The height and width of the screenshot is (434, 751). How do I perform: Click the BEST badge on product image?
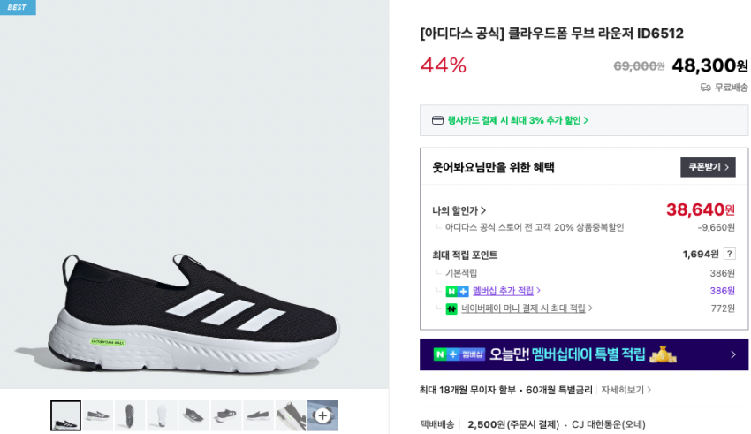pos(18,7)
